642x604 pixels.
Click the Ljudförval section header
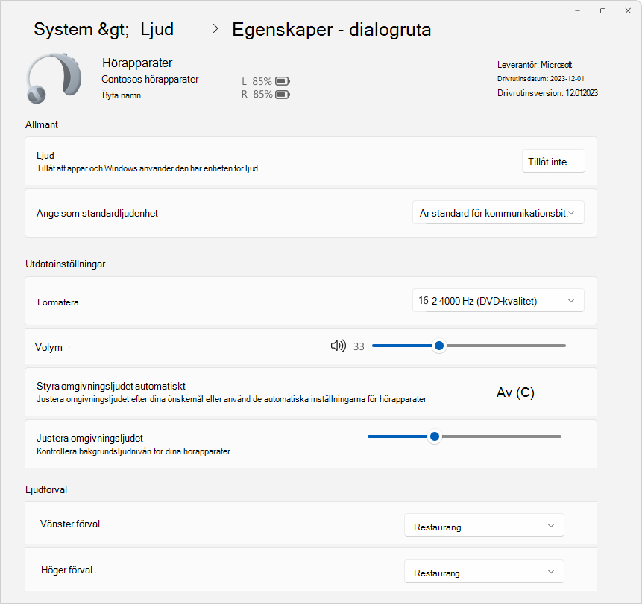pyautogui.click(x=46, y=489)
